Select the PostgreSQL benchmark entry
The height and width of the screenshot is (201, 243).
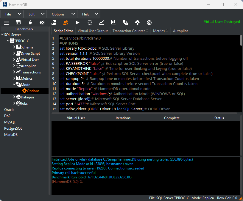pos(13,128)
